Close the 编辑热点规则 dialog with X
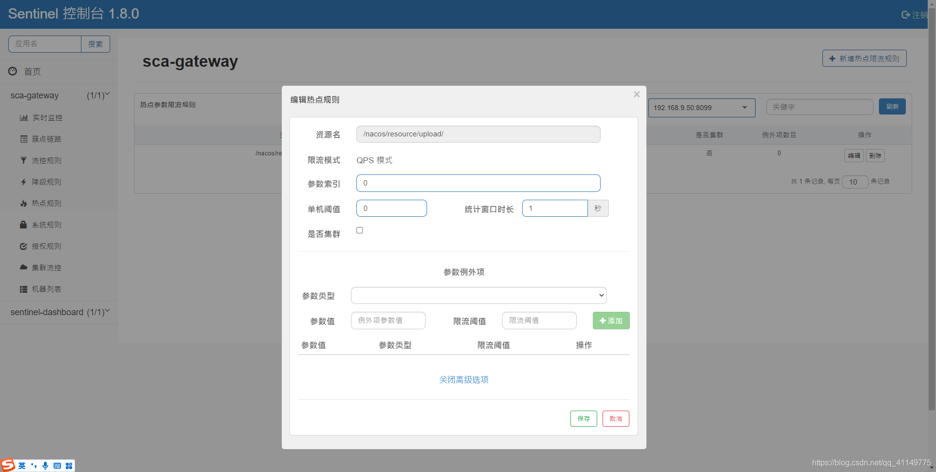 (637, 94)
